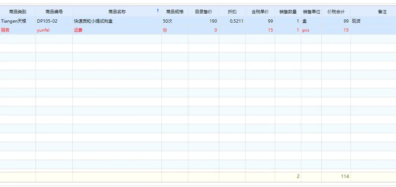
Task: Click the yunfei code cell
Action: coord(54,30)
